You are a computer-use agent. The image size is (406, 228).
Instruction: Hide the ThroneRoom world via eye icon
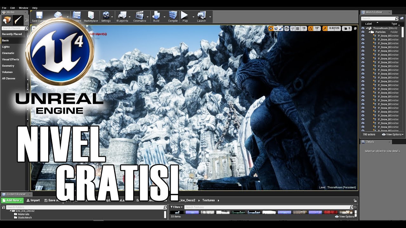pos(363,28)
